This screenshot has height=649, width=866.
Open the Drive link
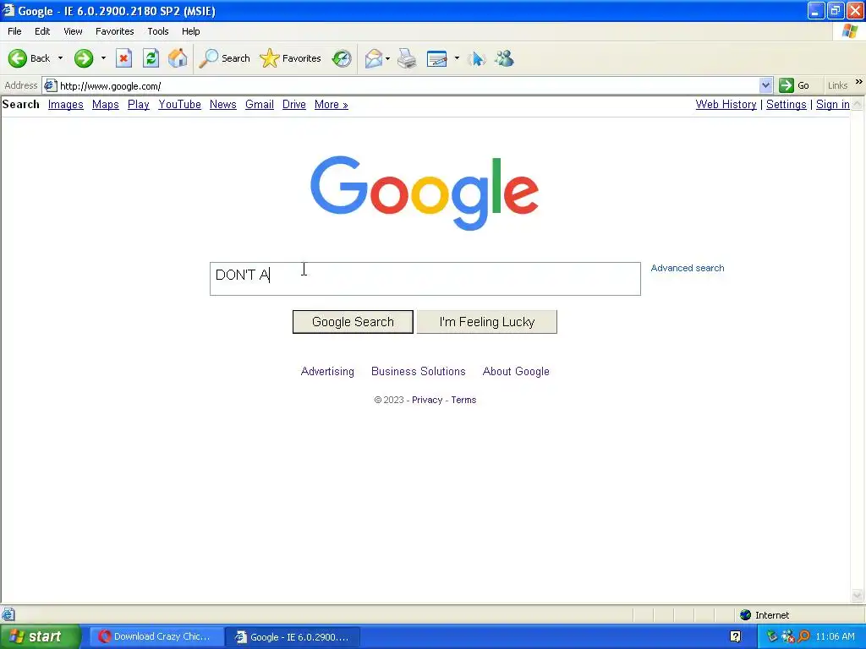(x=293, y=104)
